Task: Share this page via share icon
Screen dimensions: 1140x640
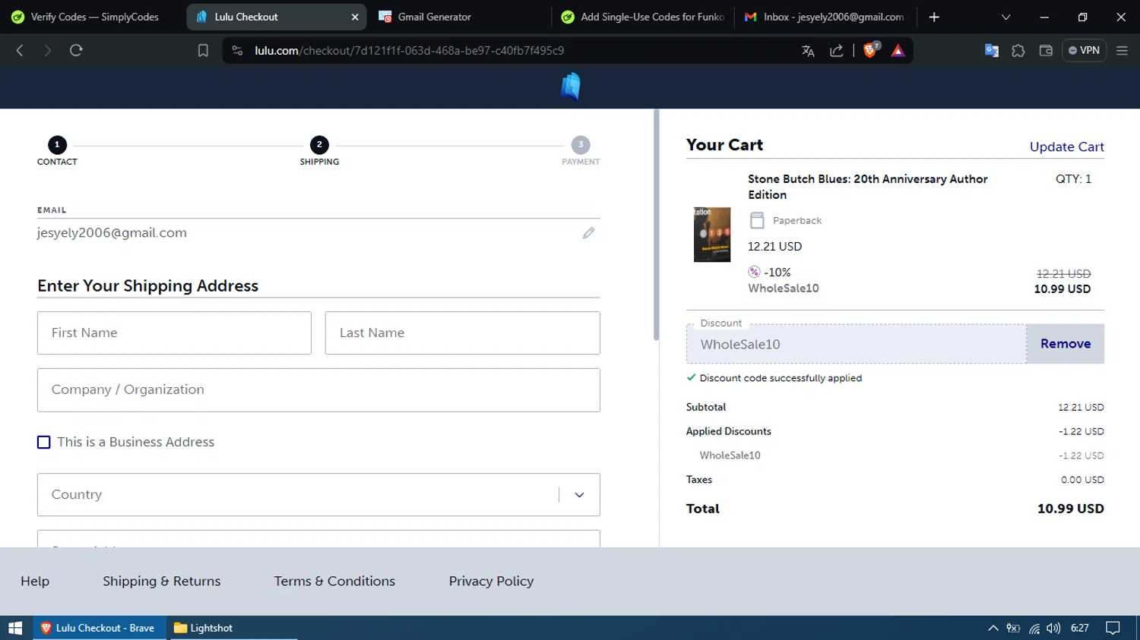Action: click(837, 51)
